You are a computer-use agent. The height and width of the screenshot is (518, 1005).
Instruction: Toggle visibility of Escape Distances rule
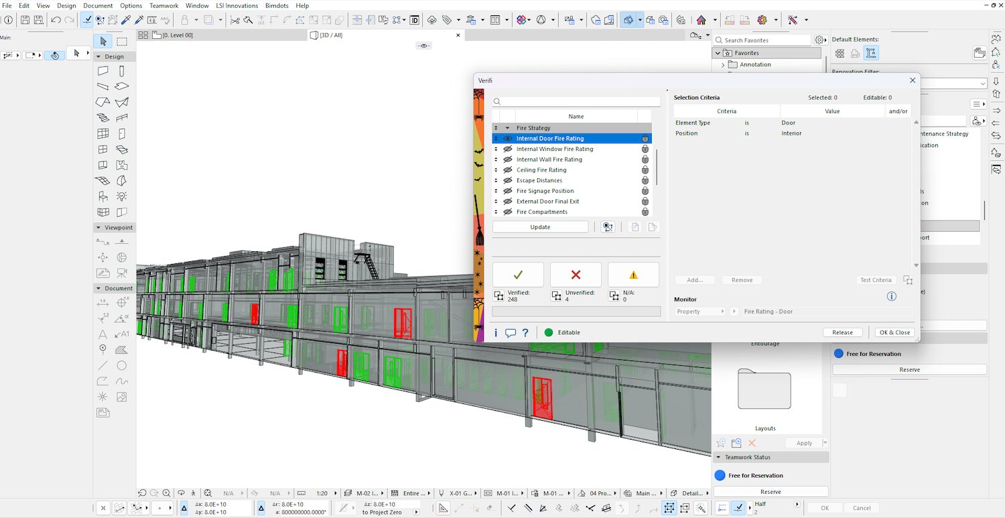507,181
